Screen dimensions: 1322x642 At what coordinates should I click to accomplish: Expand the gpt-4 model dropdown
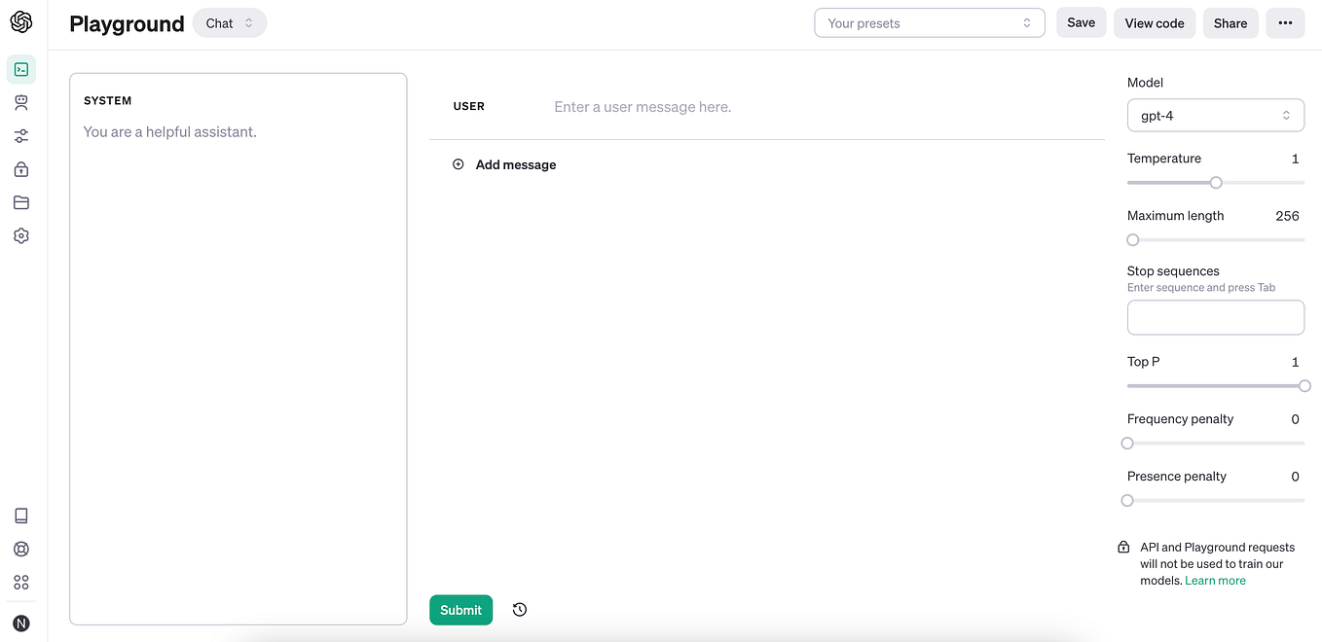(1215, 115)
